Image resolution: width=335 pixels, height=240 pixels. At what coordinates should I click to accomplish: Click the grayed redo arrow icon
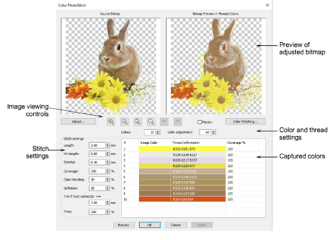(x=178, y=122)
